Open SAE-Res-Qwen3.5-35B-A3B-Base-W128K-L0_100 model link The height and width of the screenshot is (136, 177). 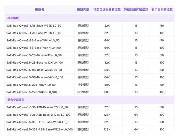point(40,129)
